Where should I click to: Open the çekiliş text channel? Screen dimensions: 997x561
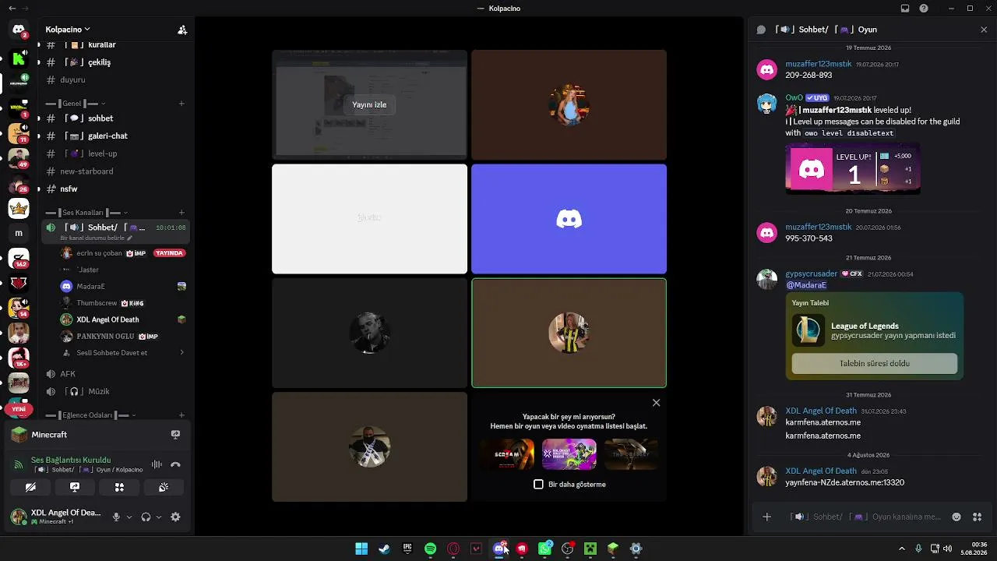pyautogui.click(x=116, y=62)
